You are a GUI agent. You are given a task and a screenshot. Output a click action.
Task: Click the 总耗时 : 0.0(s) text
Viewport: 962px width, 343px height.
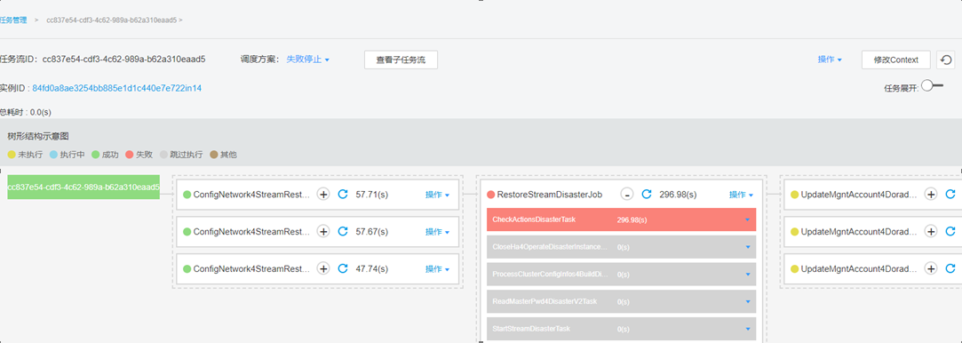pyautogui.click(x=25, y=112)
